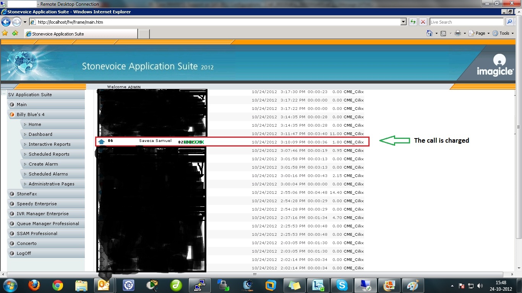This screenshot has height=293, width=522.
Task: Click the 00:04:48 duration value
Action: coord(318,192)
